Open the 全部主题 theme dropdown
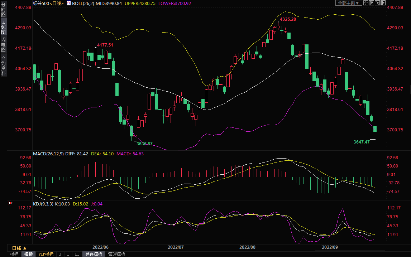Screen dimensions: 411x257 348,3
